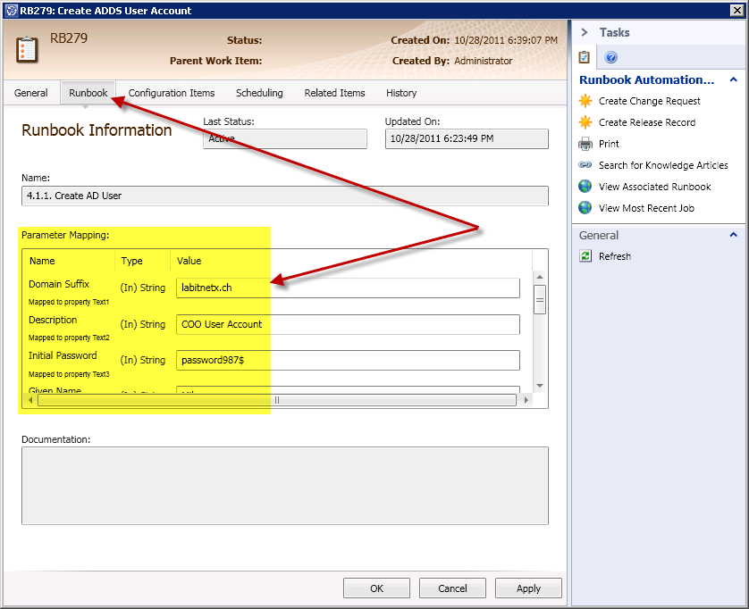This screenshot has height=609, width=749.
Task: Click the Create Change Request star icon
Action: 585,101
